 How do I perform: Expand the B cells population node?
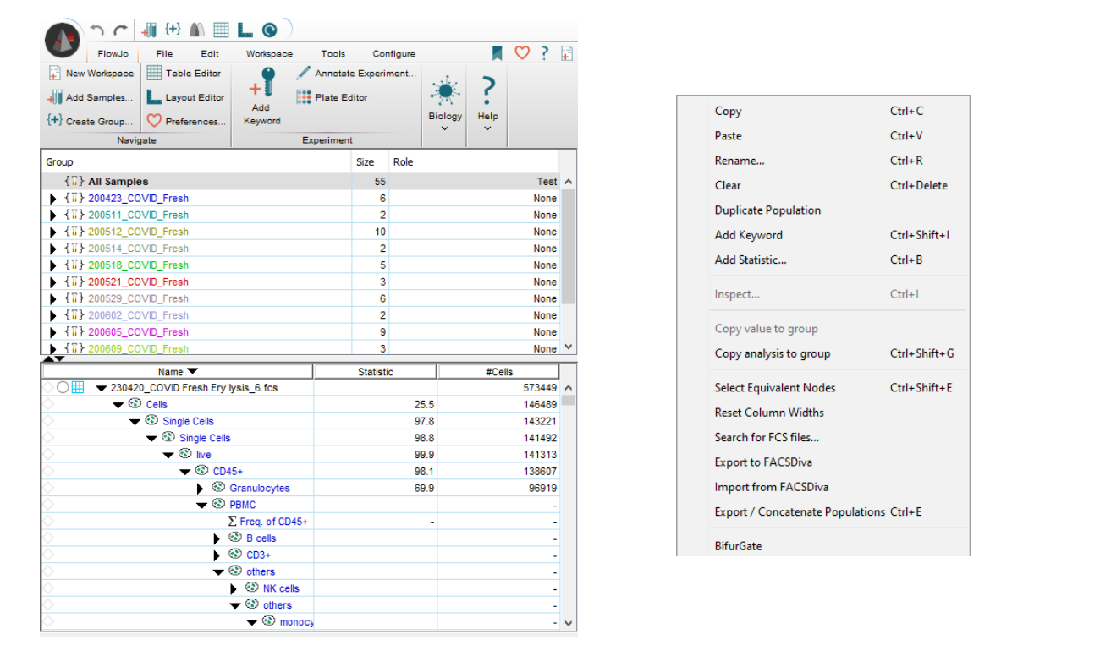pos(217,538)
